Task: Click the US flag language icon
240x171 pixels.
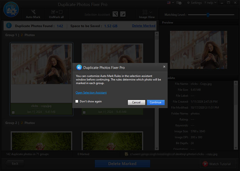Action: [x=169, y=3]
